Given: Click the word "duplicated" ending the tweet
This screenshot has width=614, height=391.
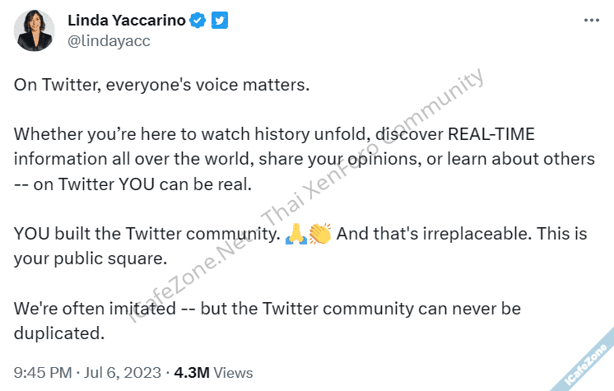Looking at the screenshot, I should click(x=60, y=334).
